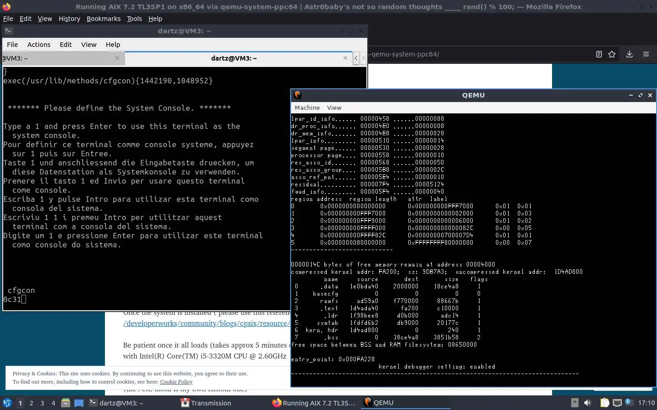Click the 17:10 clock in taskbar
Image resolution: width=657 pixels, height=410 pixels.
pyautogui.click(x=646, y=403)
